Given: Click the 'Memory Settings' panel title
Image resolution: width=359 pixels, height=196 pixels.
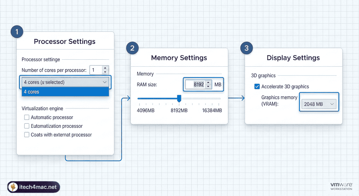Looking at the screenshot, I should [x=179, y=58].
